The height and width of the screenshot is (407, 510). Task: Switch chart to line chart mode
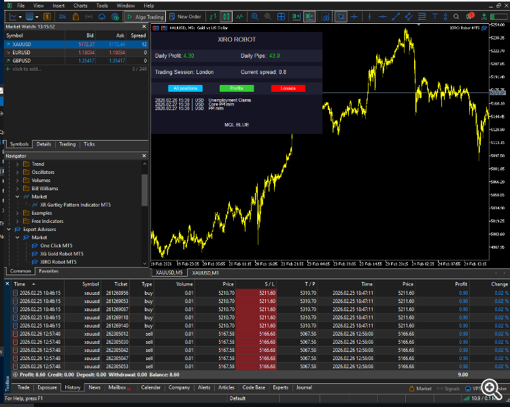pos(239,16)
